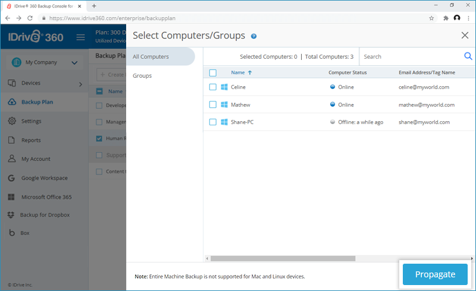476x291 pixels.
Task: Click the horizontal scrollbar in computer list
Action: tap(283, 258)
